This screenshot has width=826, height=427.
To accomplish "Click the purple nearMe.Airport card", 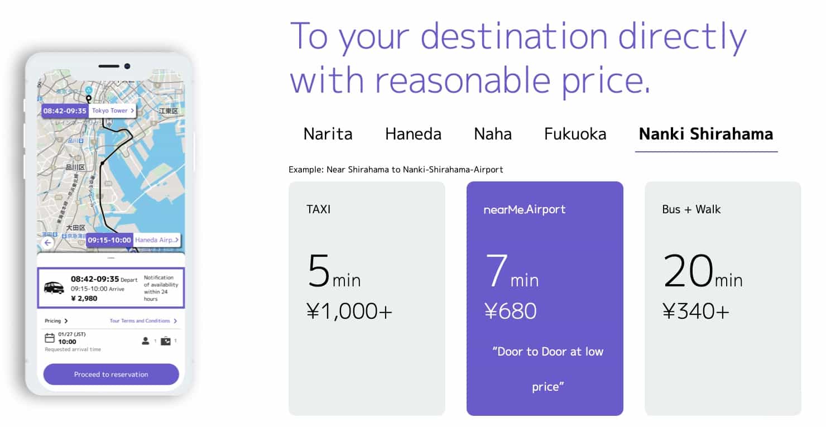I will click(x=545, y=299).
